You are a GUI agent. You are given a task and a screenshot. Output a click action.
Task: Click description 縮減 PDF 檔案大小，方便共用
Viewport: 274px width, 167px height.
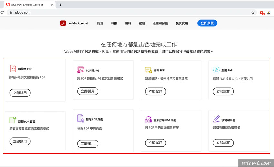point(233,79)
